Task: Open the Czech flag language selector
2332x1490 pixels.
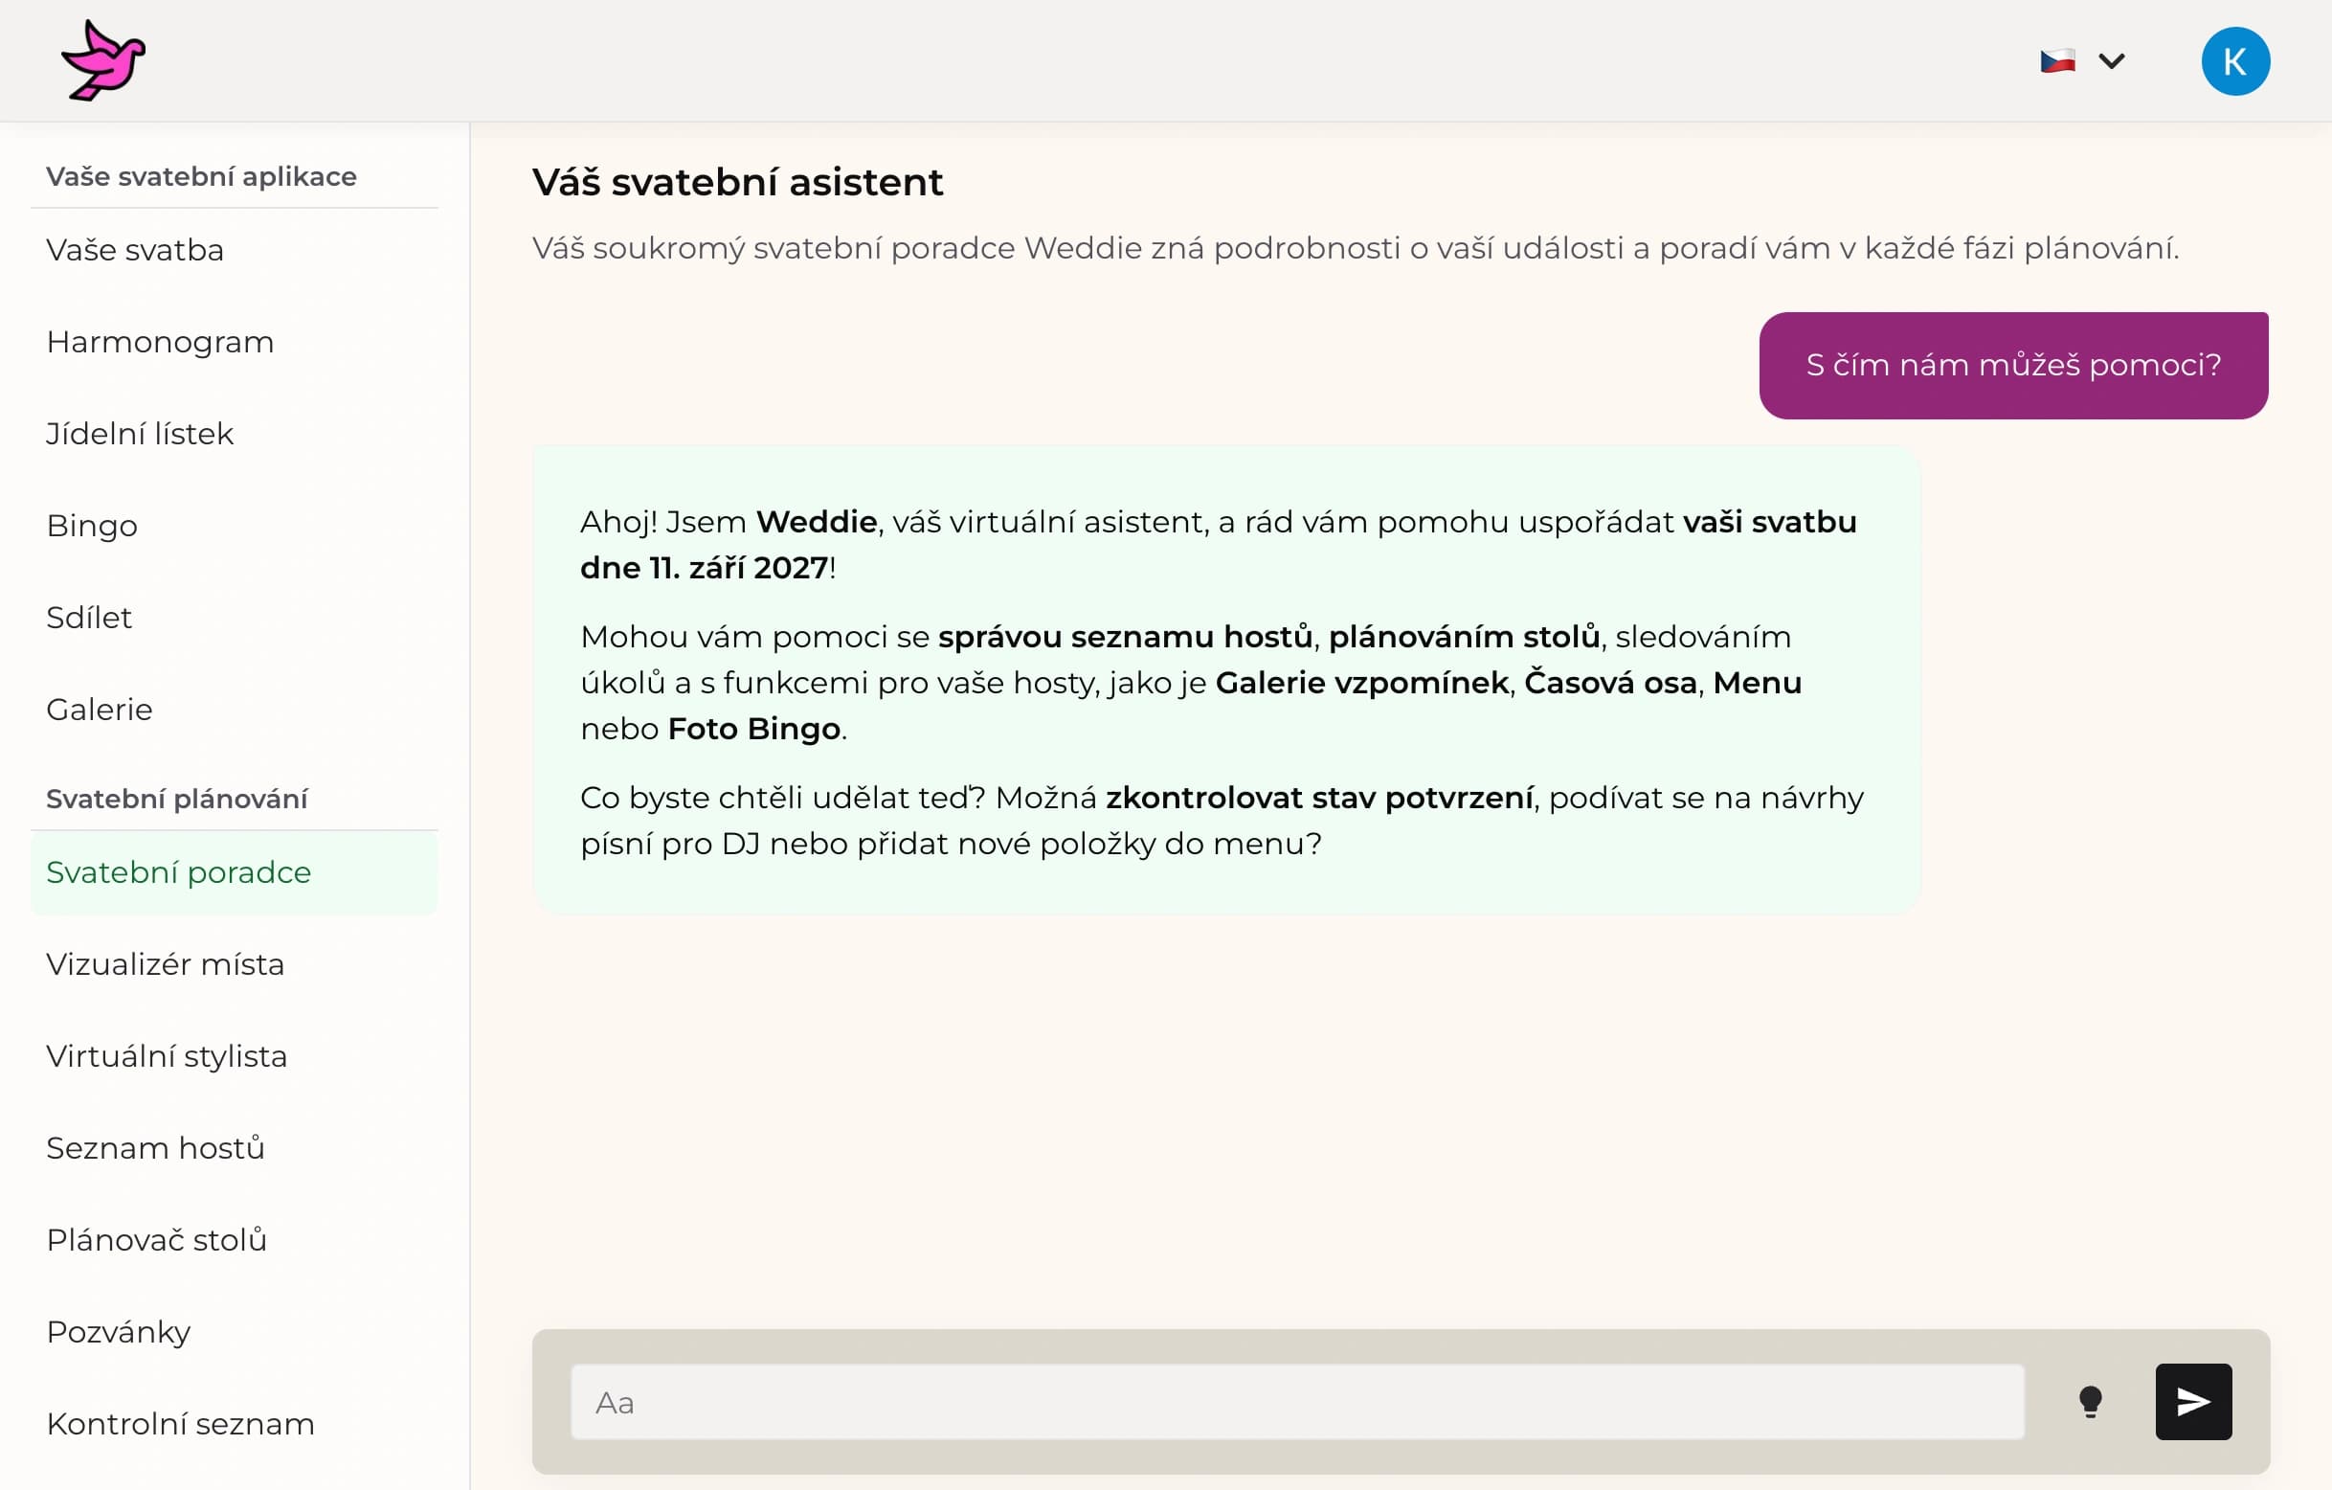Action: click(2057, 59)
